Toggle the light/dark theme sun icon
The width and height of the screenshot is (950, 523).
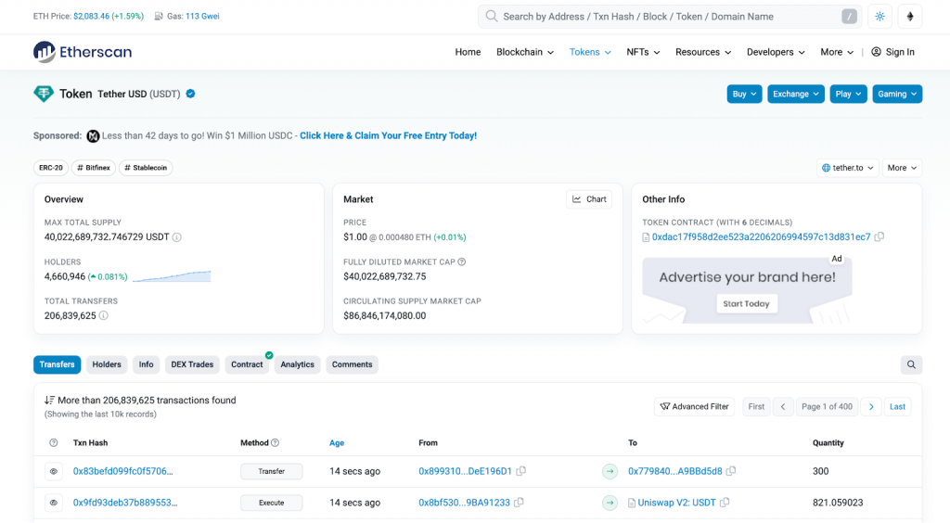click(x=879, y=17)
